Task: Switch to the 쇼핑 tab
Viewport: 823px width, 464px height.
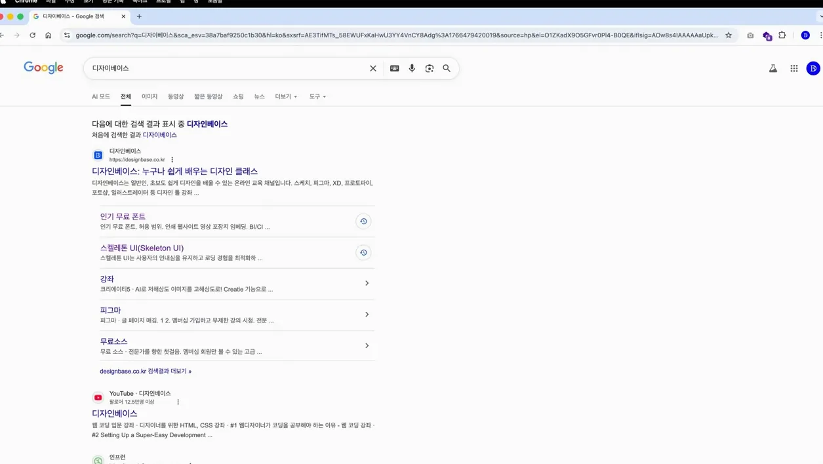Action: pyautogui.click(x=238, y=96)
